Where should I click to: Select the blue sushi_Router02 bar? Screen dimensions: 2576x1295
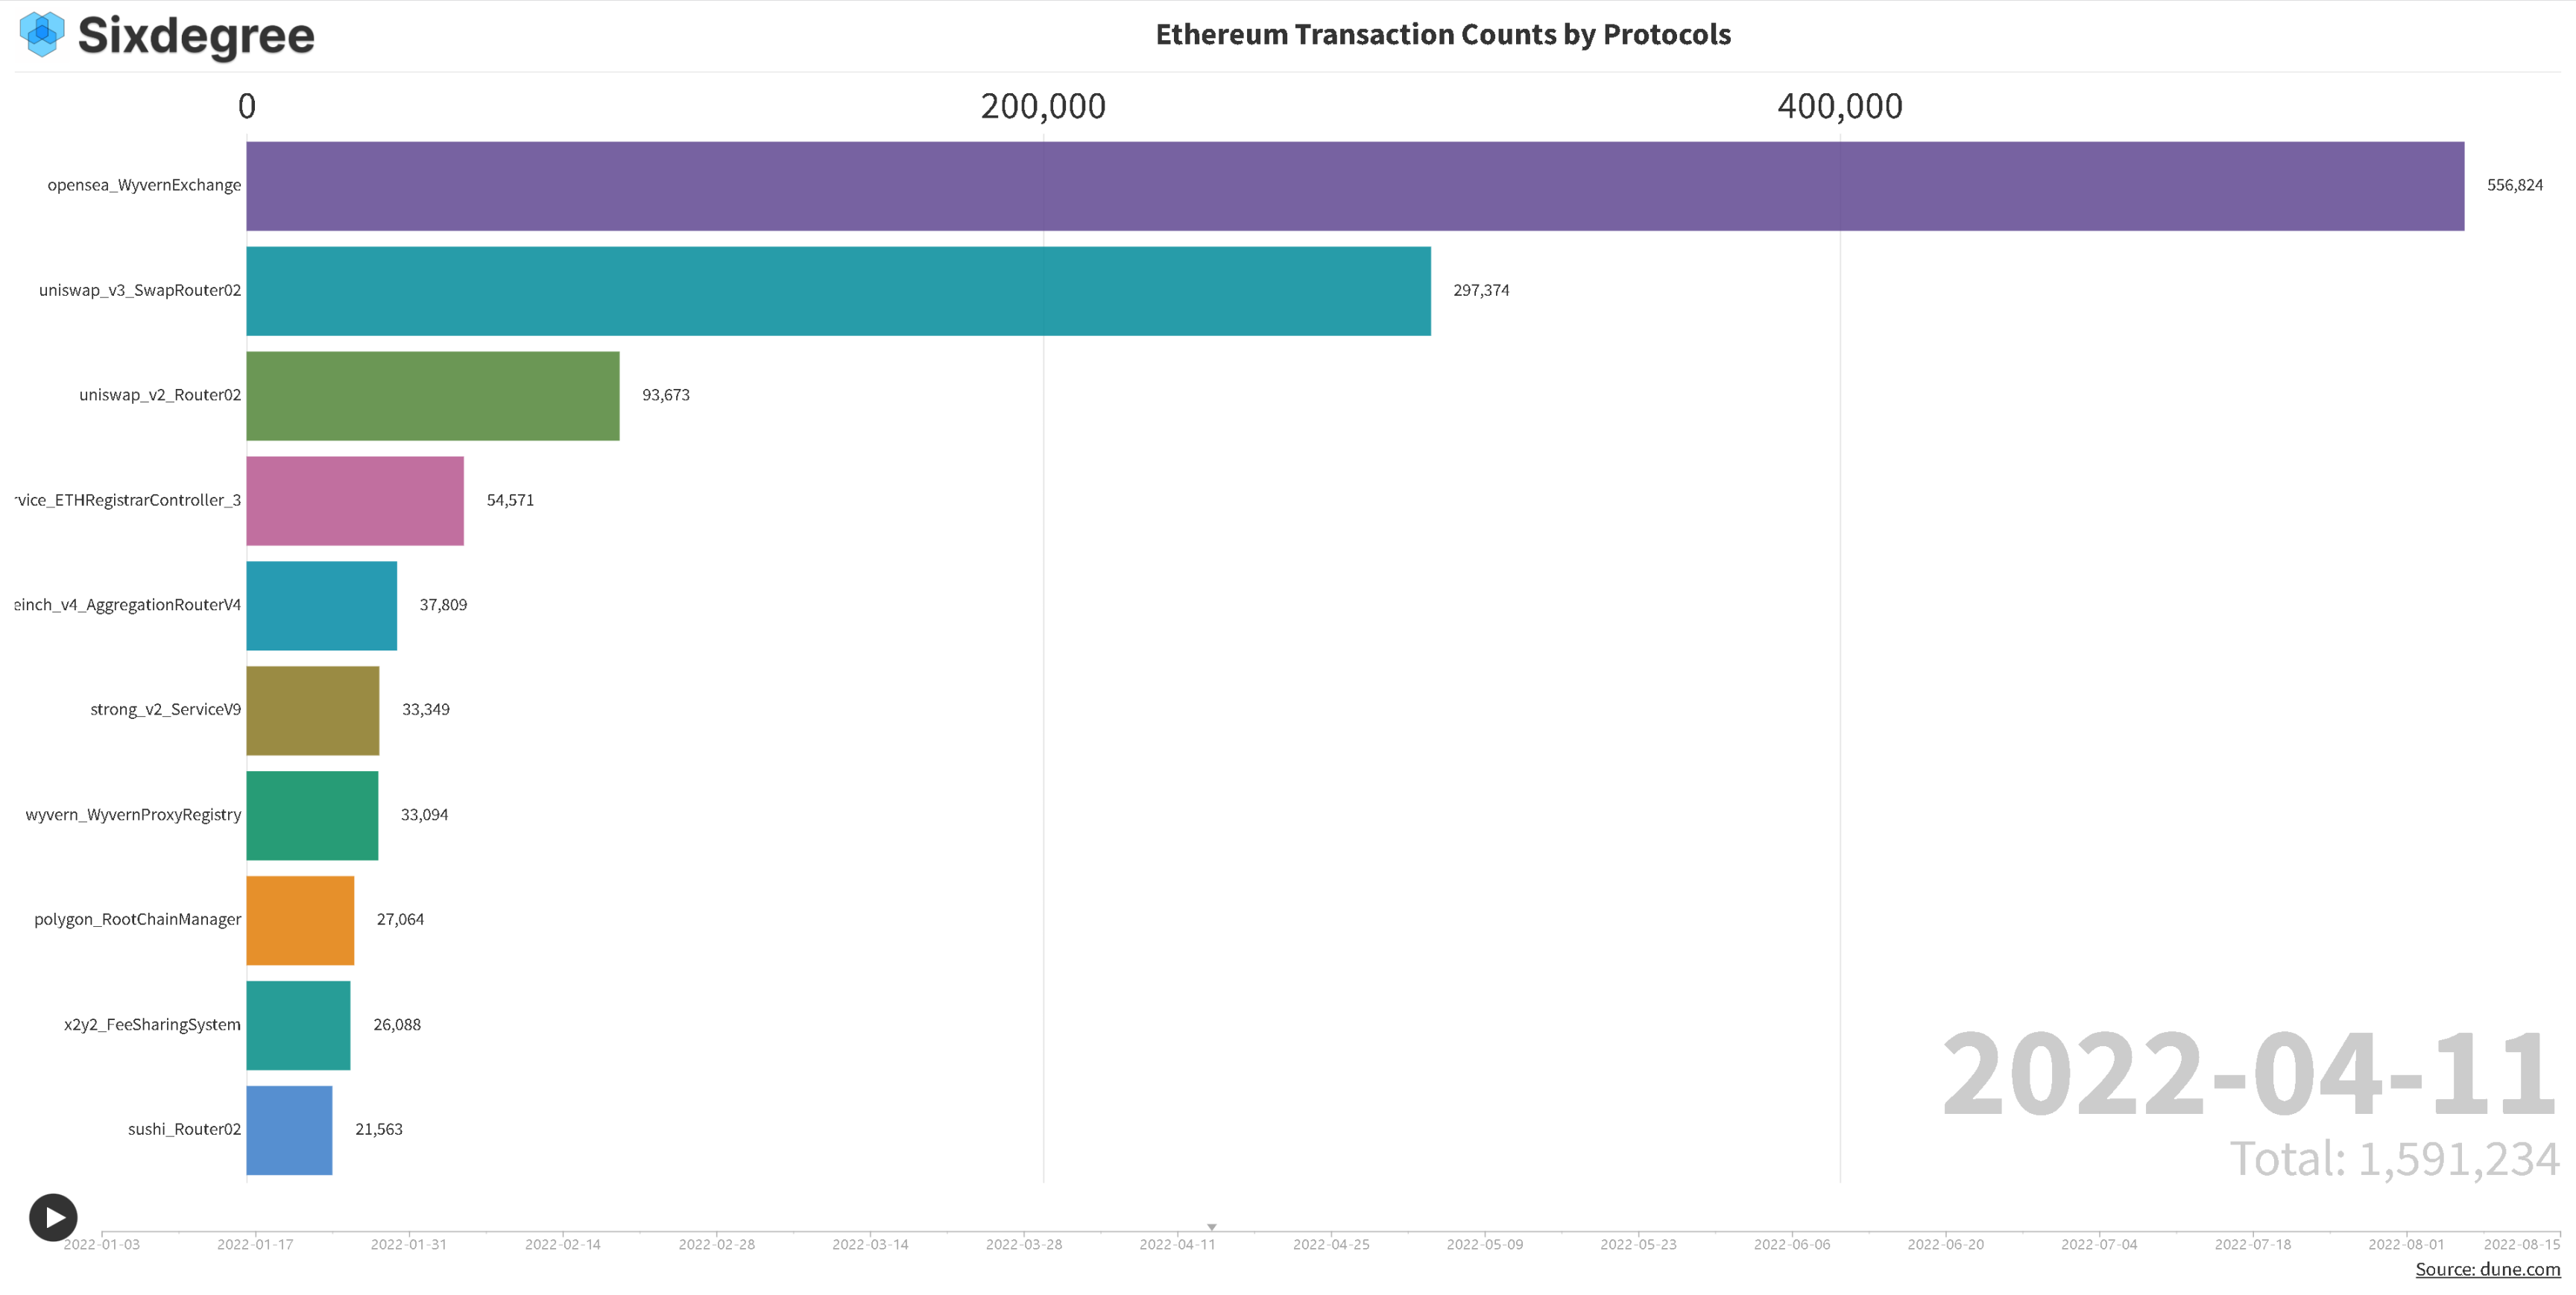288,1130
